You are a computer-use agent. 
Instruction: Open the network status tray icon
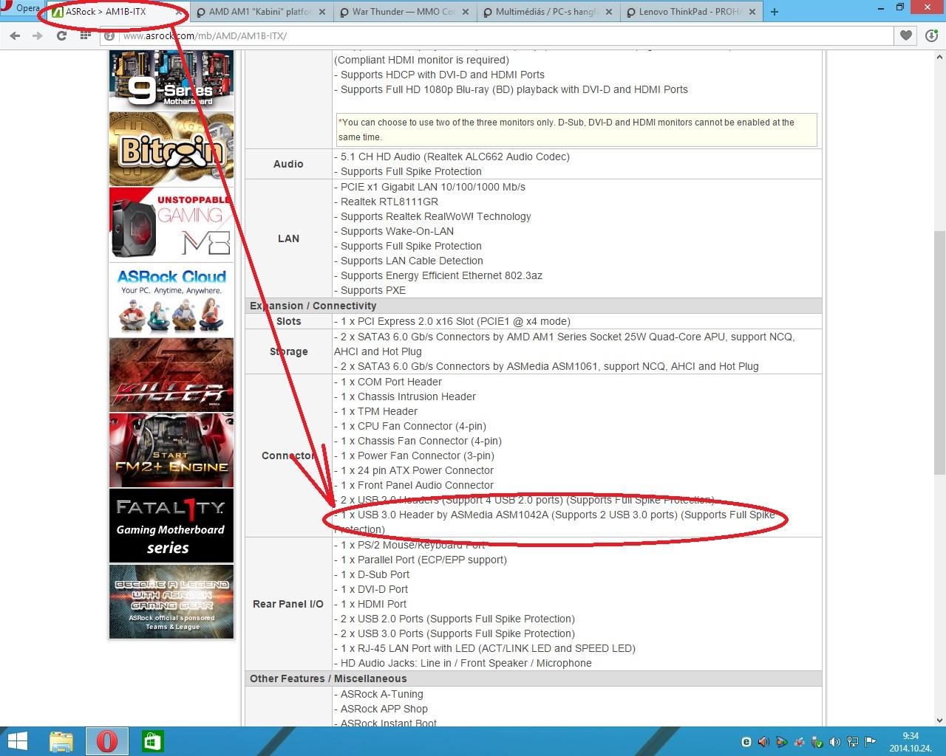pos(854,742)
